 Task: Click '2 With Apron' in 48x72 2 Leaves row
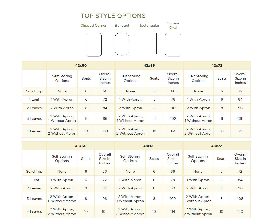click(198, 188)
